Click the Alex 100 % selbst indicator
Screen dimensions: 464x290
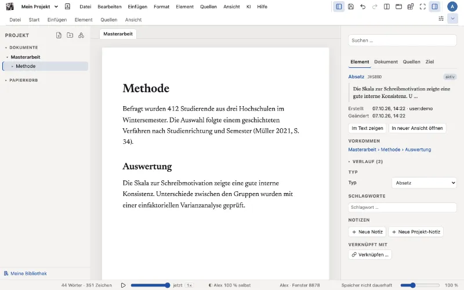click(x=230, y=285)
